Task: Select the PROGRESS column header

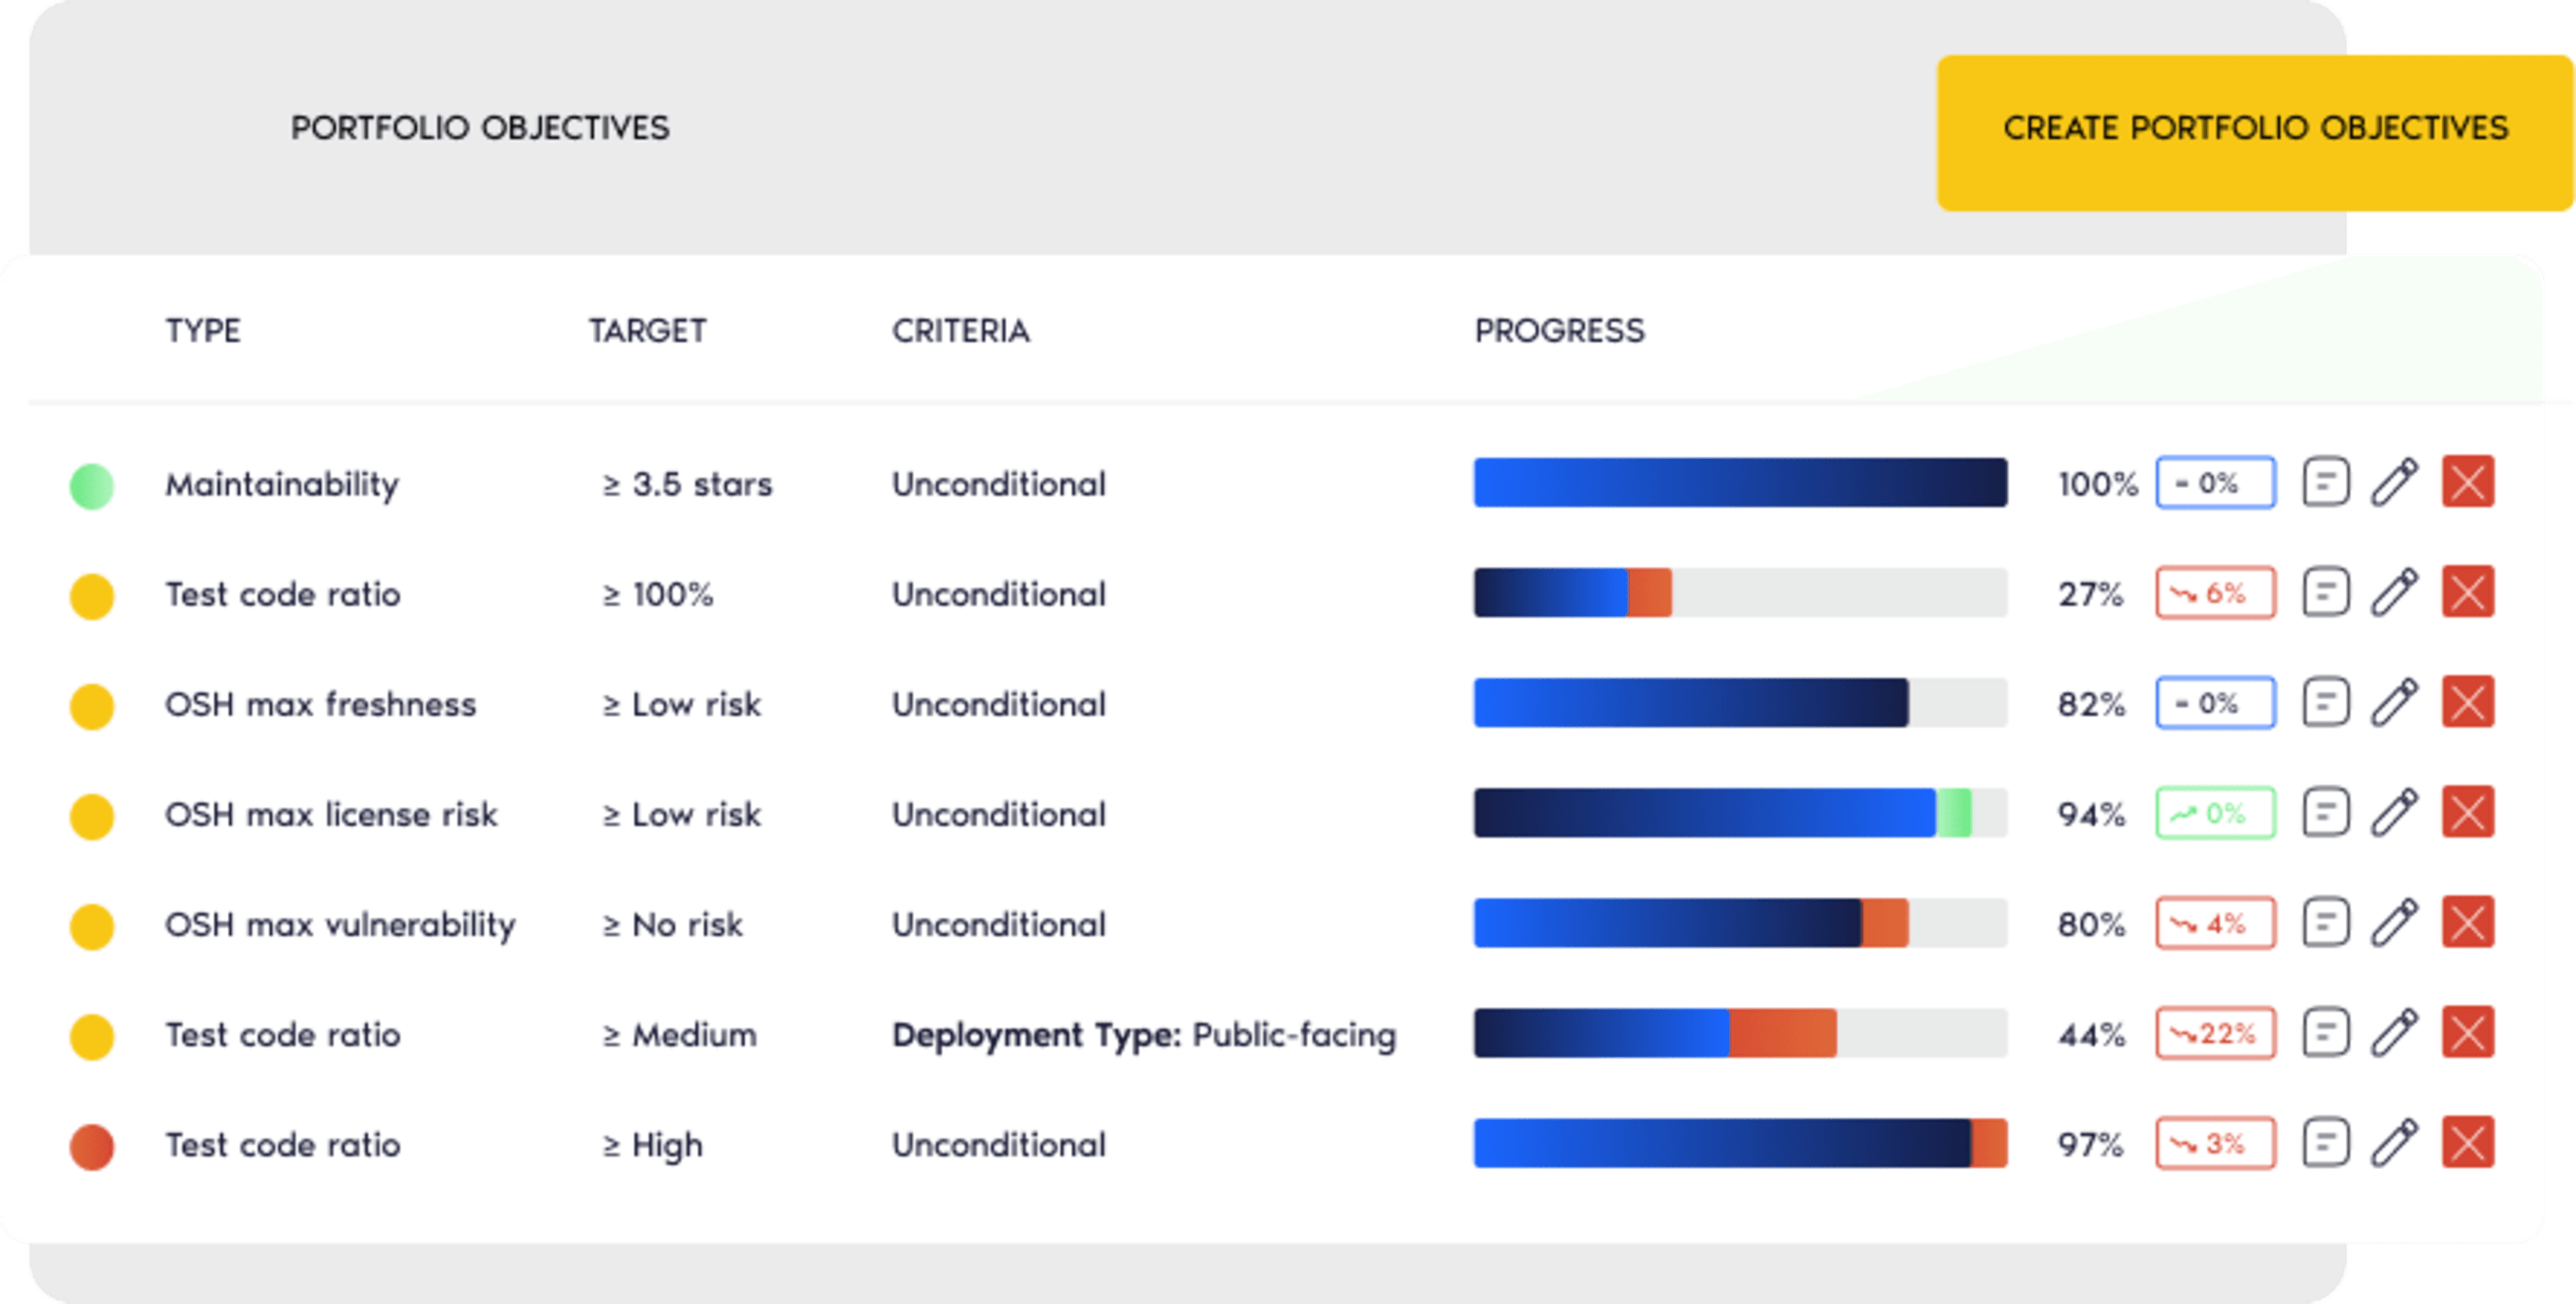Action: [x=1559, y=331]
